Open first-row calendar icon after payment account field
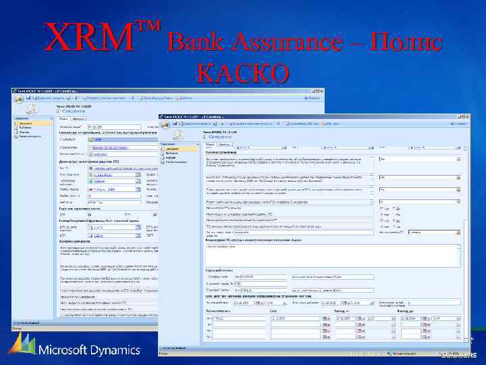Screen dimensions: 486x365 point(325,318)
